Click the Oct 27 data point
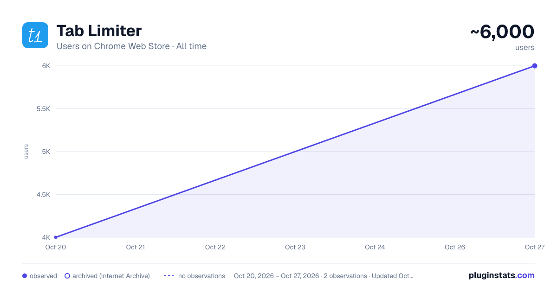The width and height of the screenshot is (557, 292). click(x=535, y=66)
